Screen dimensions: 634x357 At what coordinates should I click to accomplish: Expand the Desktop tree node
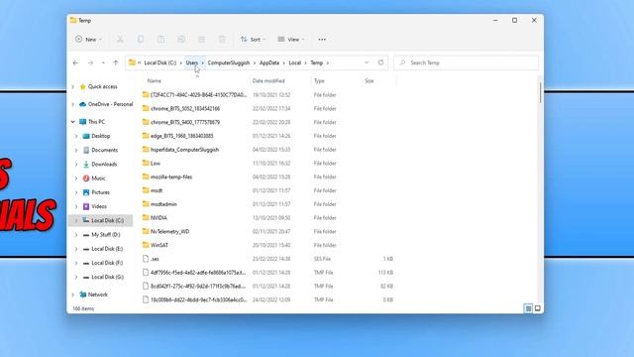point(76,136)
